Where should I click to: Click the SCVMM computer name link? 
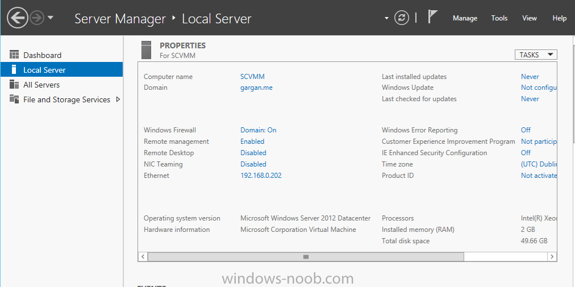(252, 77)
